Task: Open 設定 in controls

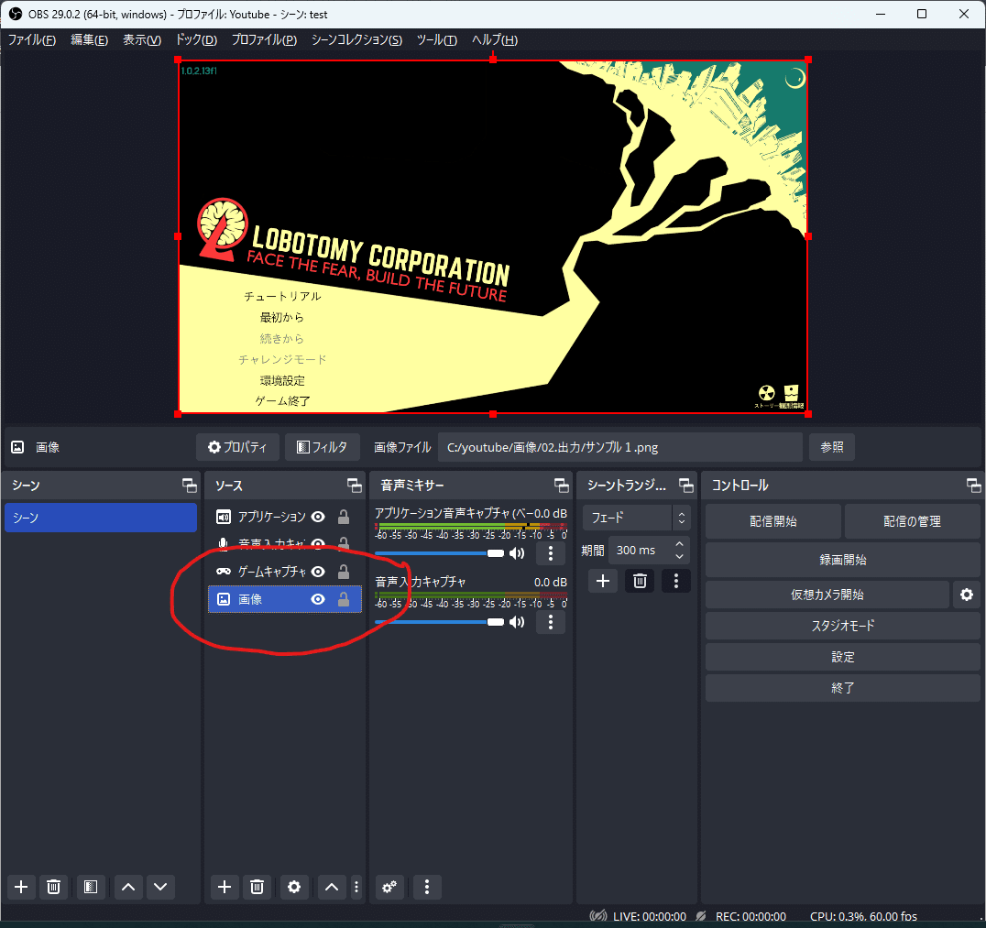Action: (x=843, y=657)
